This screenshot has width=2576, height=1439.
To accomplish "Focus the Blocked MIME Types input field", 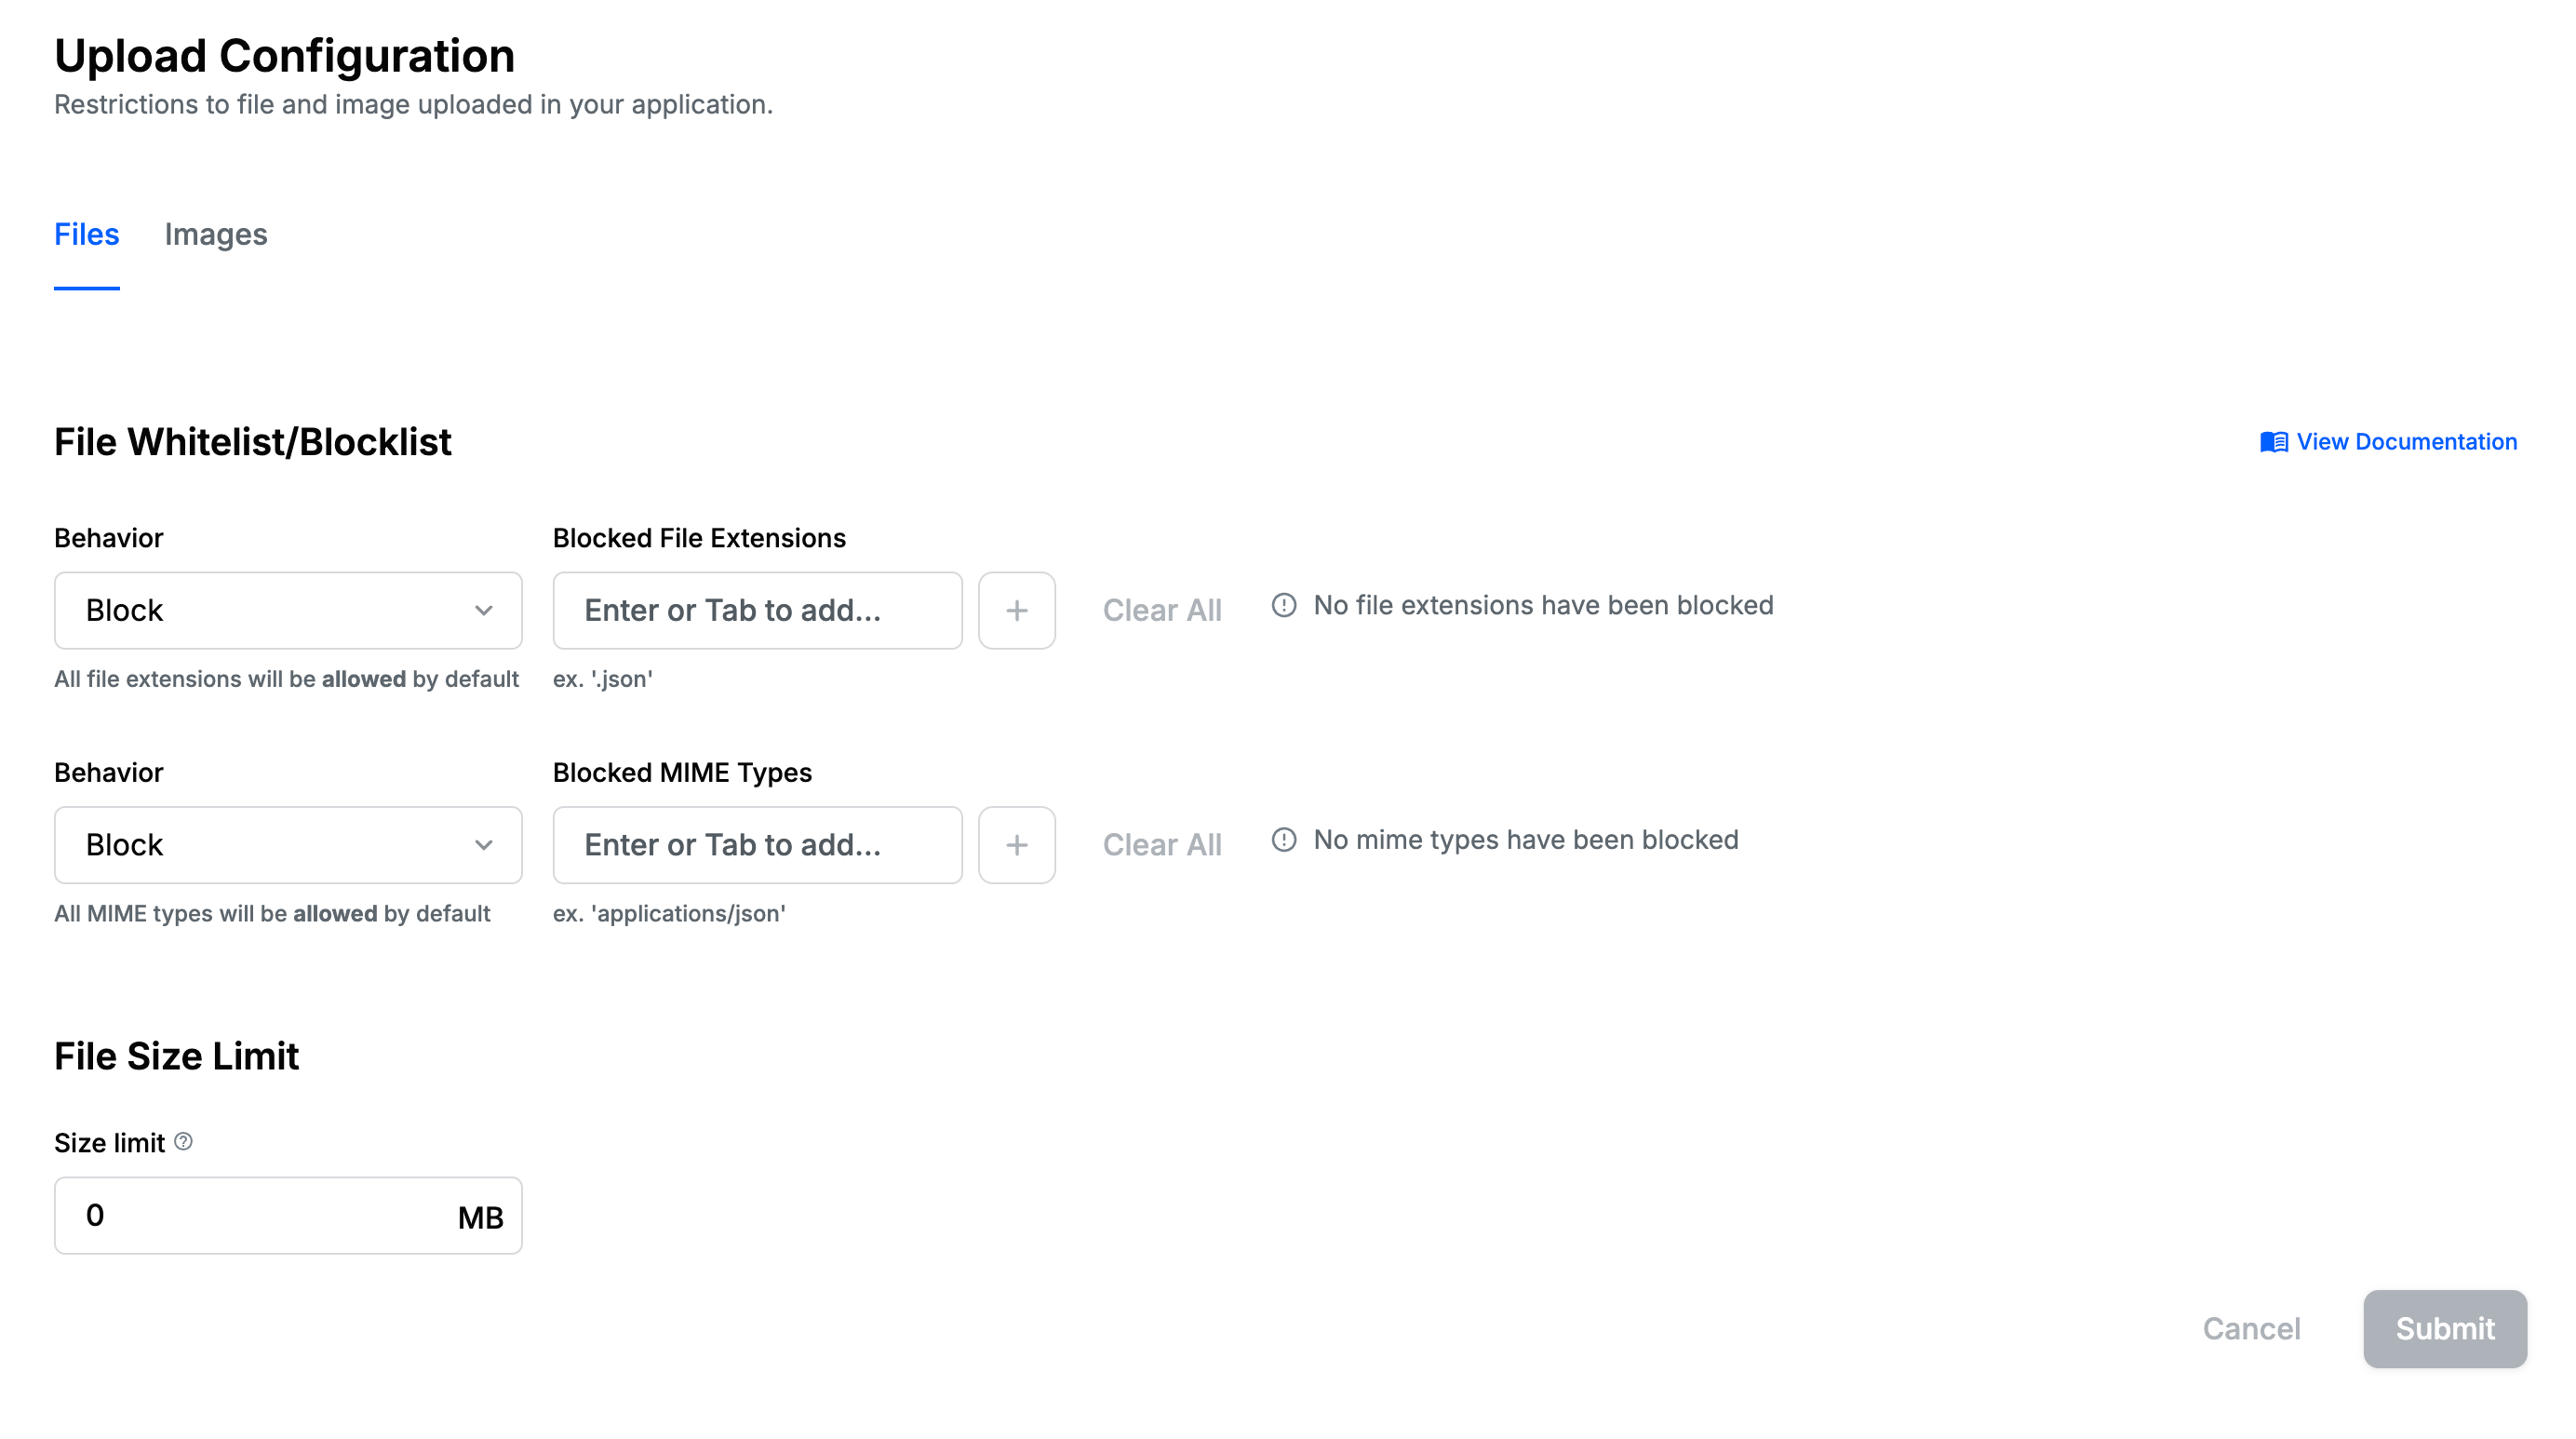I will pyautogui.click(x=757, y=845).
